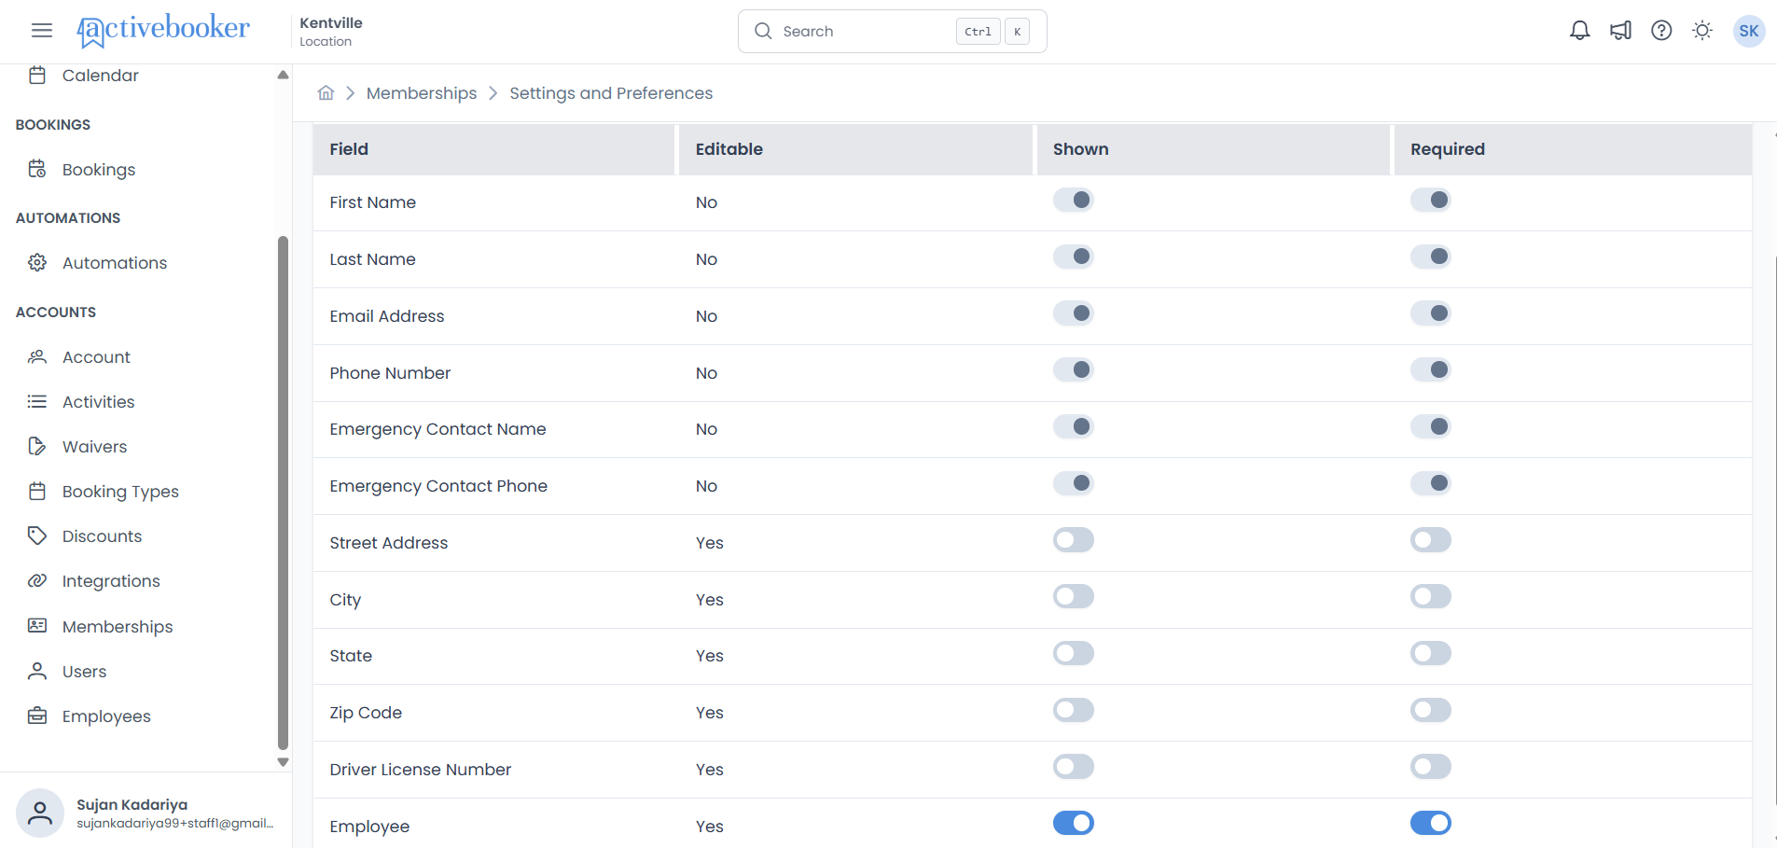Disable Shown switch for Employee
Image resolution: width=1777 pixels, height=848 pixels.
pos(1074,823)
